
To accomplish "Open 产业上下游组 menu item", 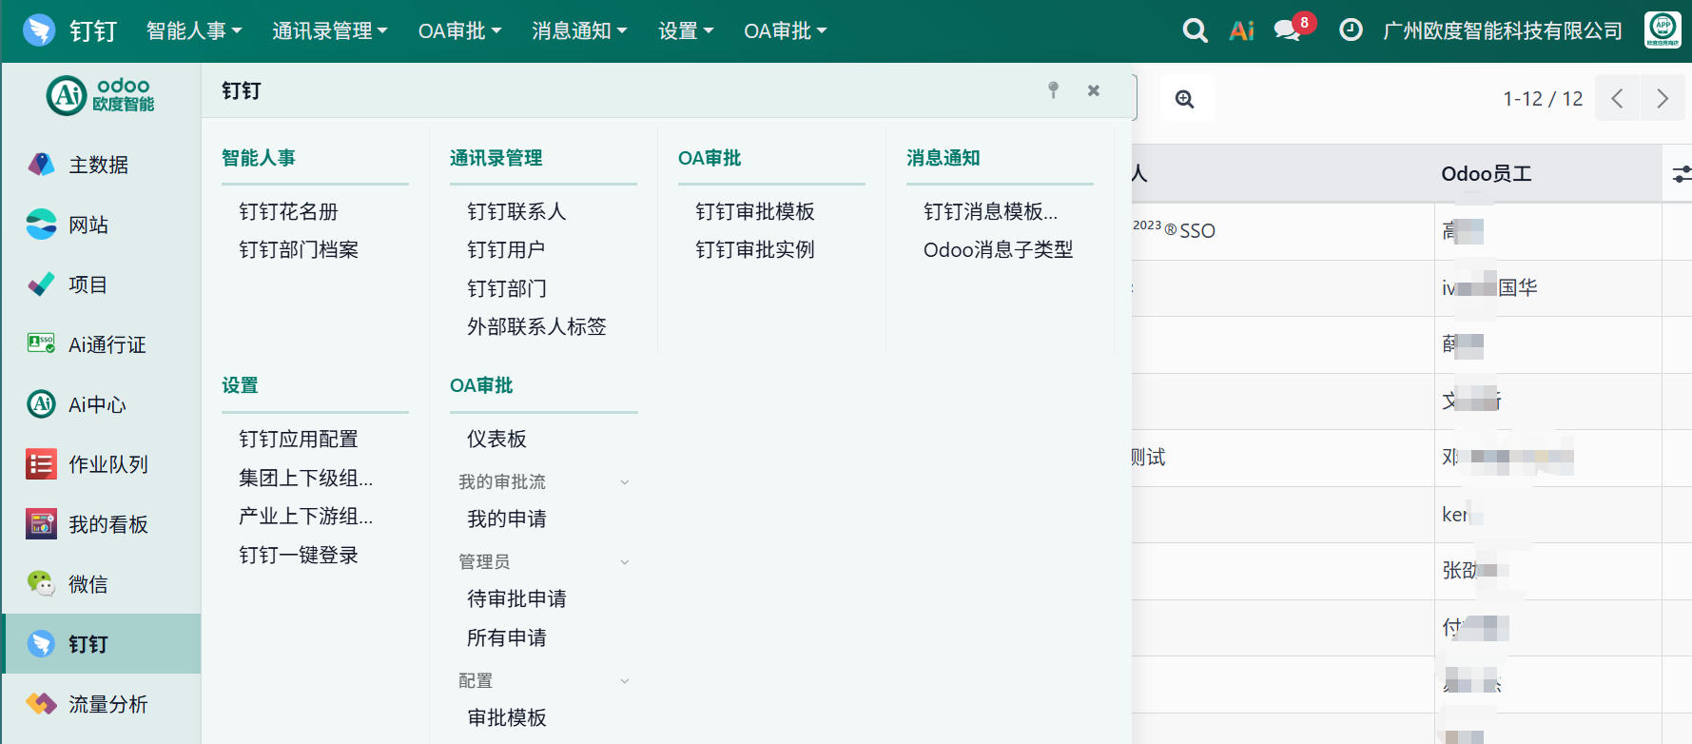I will 305,516.
